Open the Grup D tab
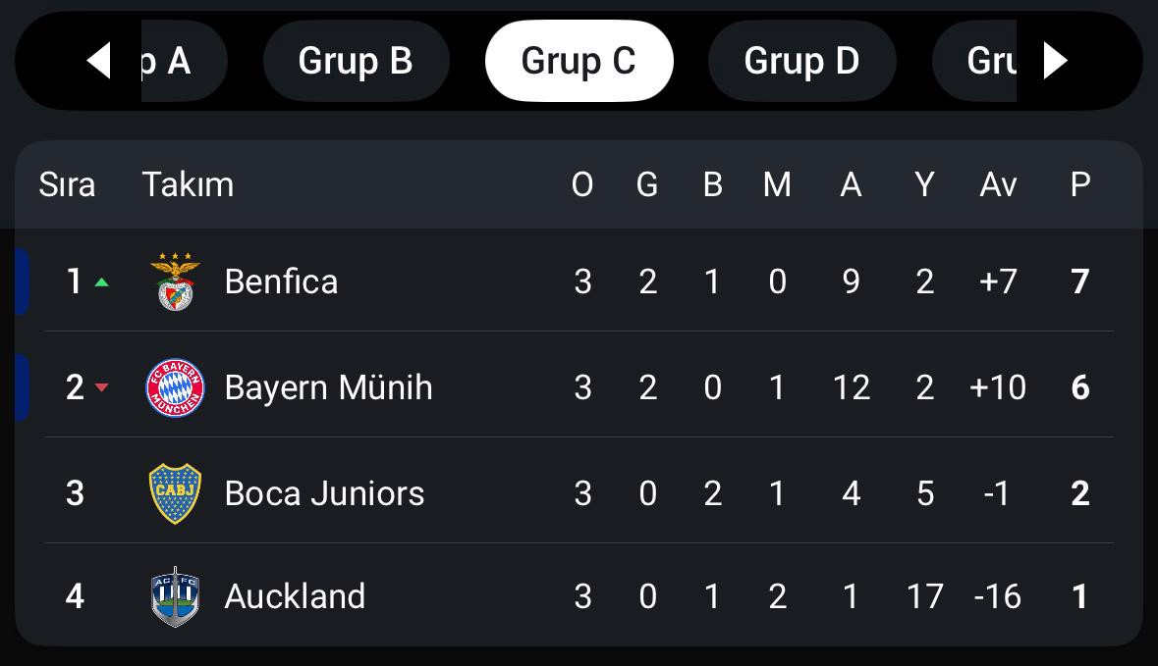Image resolution: width=1158 pixels, height=666 pixels. coord(802,61)
